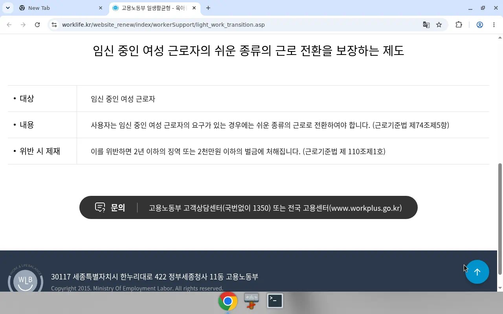Open Chrome's three-dot menu
Screen dimensions: 503x314
[x=494, y=25]
